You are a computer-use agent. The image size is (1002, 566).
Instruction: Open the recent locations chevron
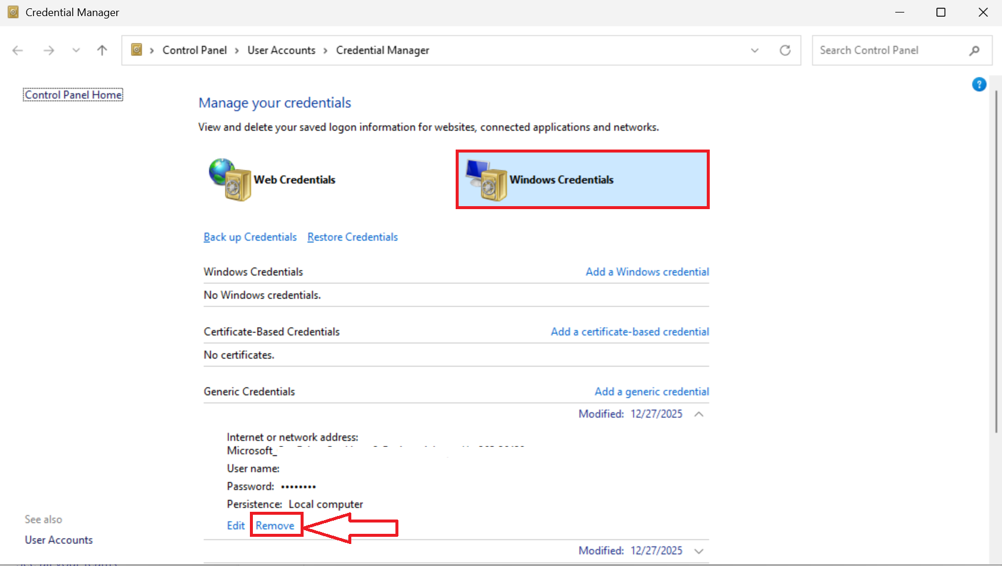coord(76,51)
